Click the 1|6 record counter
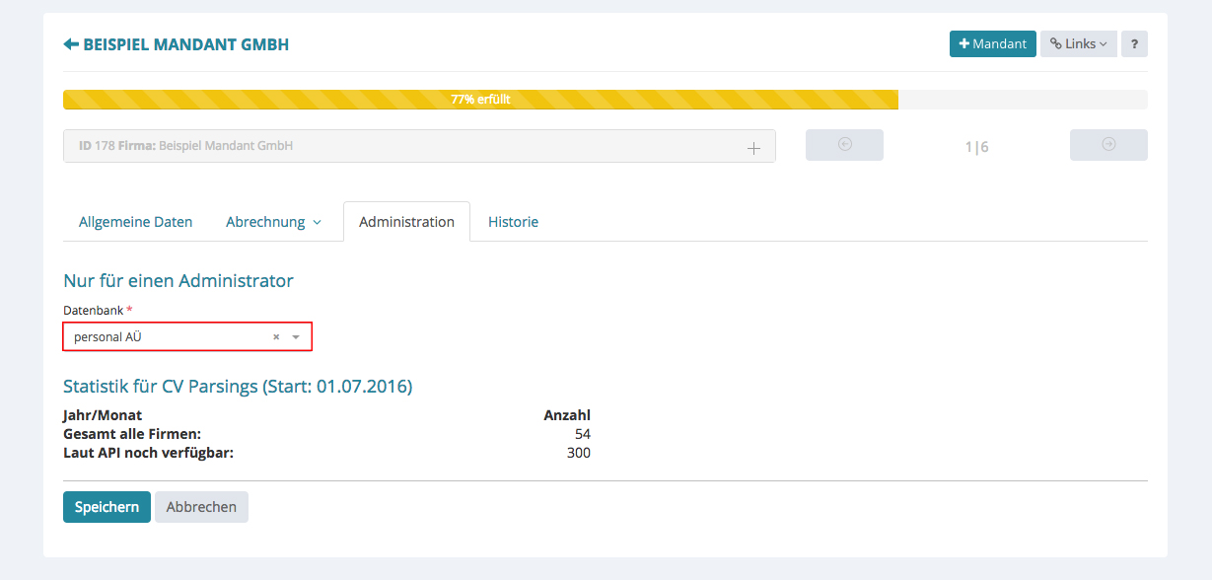The width and height of the screenshot is (1212, 580). [976, 147]
